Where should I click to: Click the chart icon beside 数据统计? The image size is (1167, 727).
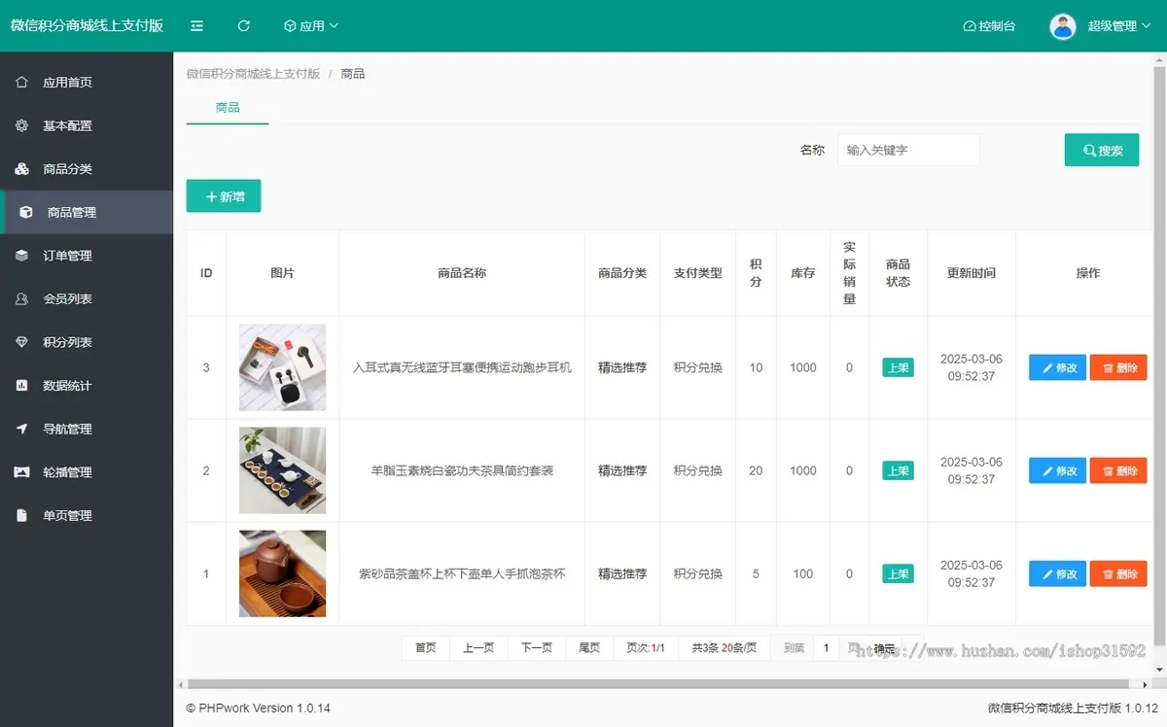[x=21, y=385]
